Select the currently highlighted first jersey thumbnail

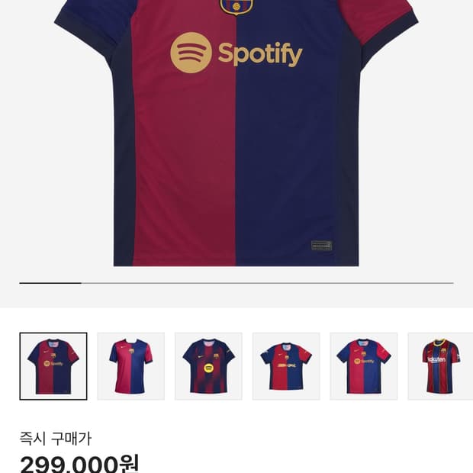53,366
